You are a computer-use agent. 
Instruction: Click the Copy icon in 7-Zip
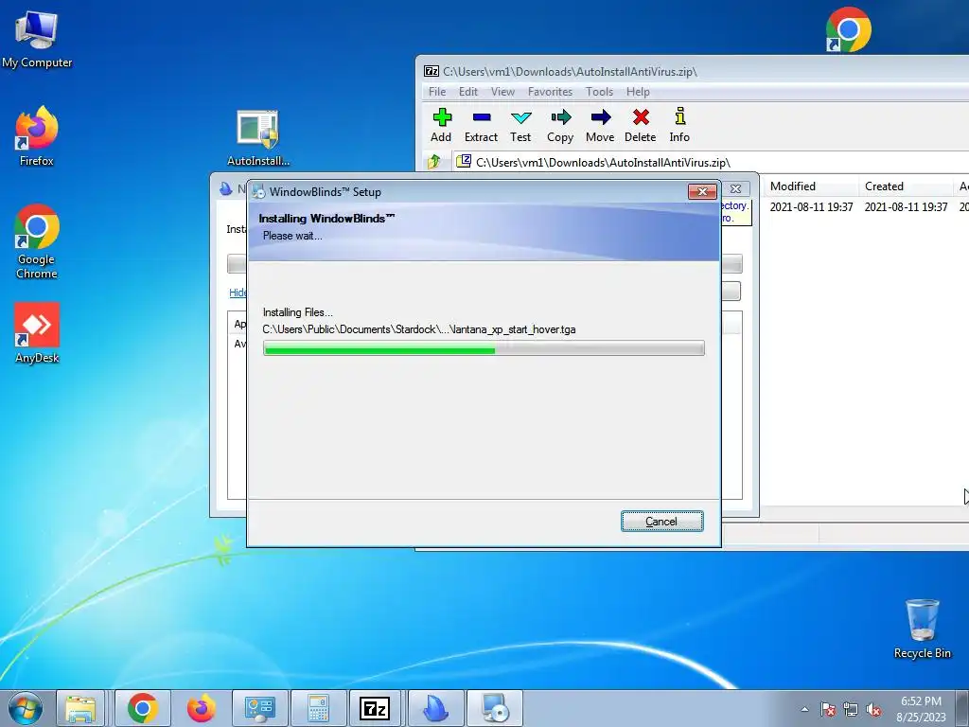pos(560,126)
